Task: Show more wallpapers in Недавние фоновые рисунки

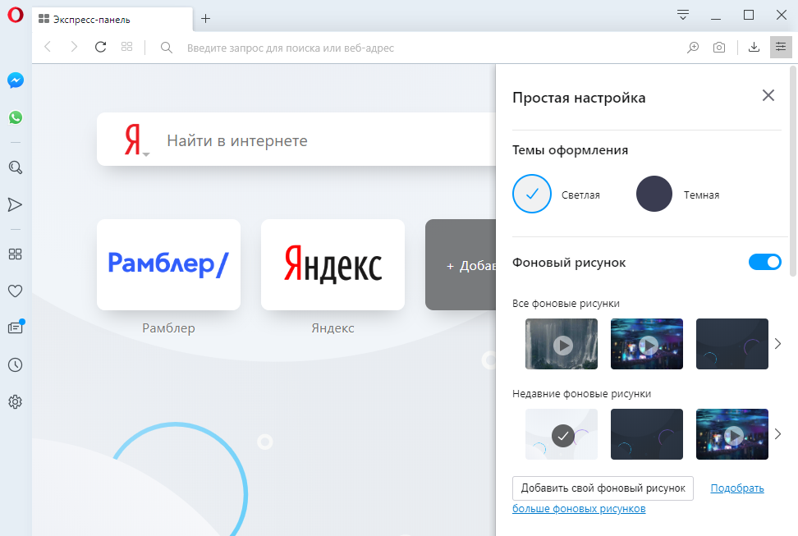Action: pyautogui.click(x=777, y=434)
